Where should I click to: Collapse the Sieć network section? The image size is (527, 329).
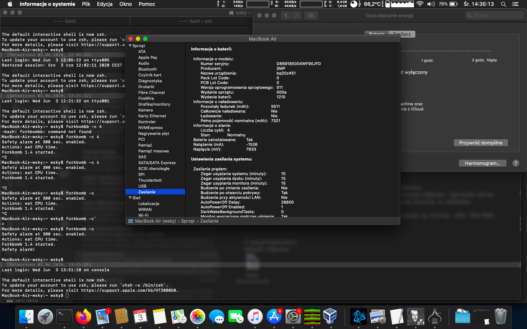coord(130,198)
